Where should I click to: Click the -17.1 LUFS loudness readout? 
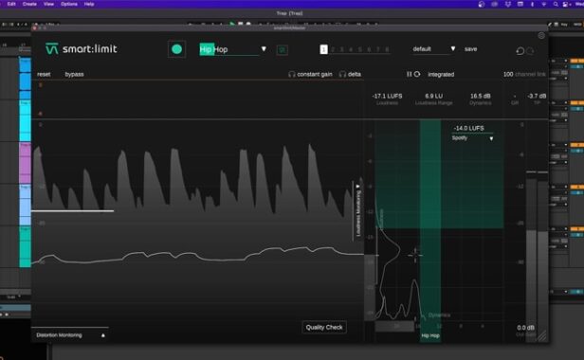pos(387,96)
